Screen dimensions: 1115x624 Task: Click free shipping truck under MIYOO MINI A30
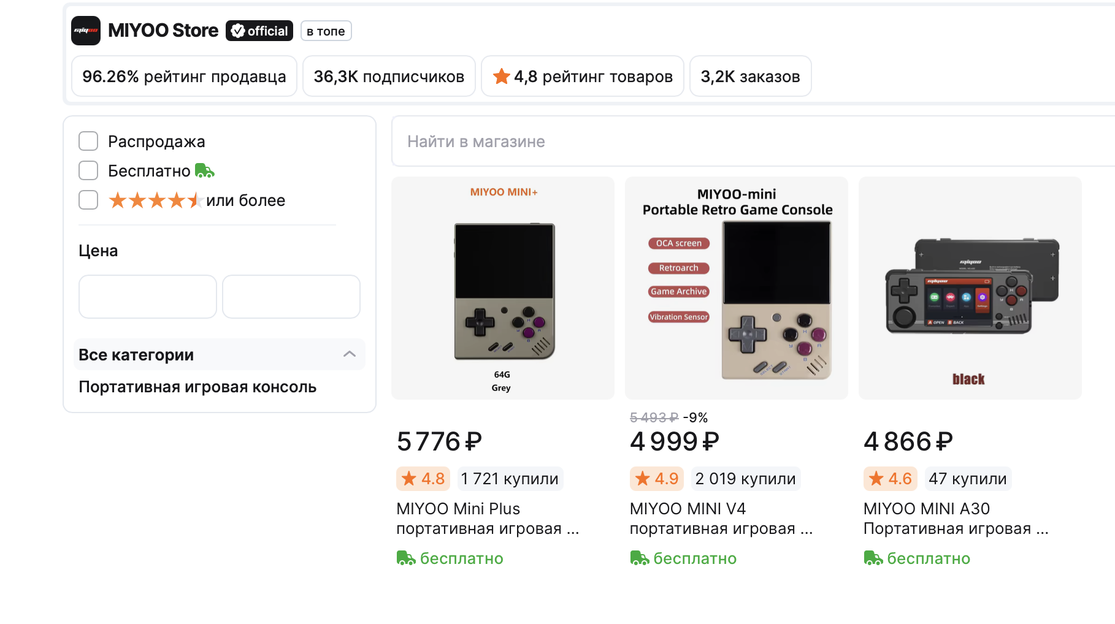[x=873, y=558]
